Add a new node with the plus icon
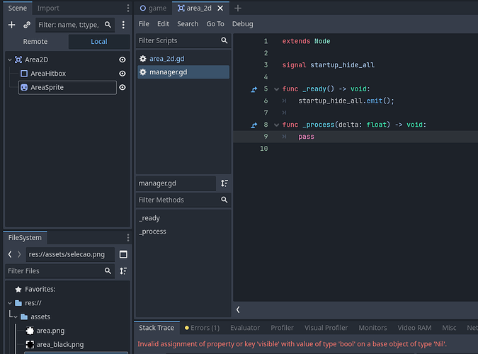Screen dimensions: 478x354 coord(11,25)
